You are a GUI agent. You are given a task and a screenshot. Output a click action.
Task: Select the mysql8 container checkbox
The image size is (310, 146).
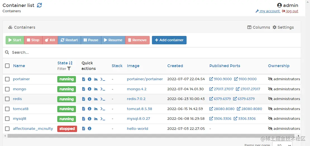[7, 119]
